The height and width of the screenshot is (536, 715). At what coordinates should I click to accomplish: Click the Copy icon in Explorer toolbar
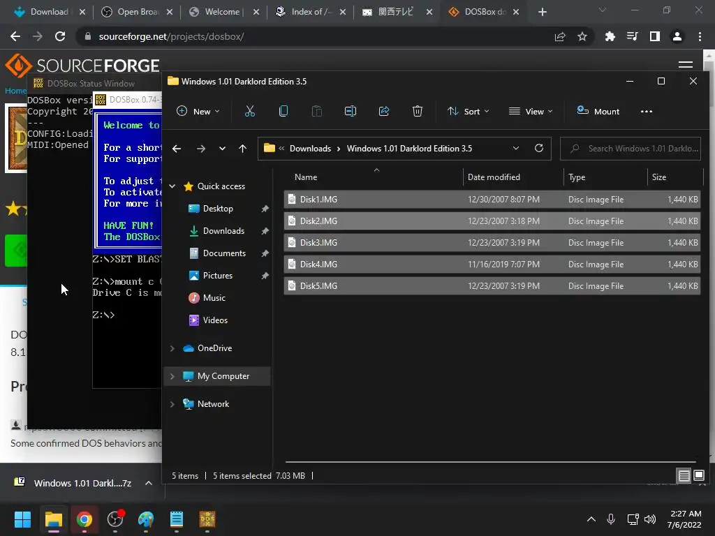283,111
